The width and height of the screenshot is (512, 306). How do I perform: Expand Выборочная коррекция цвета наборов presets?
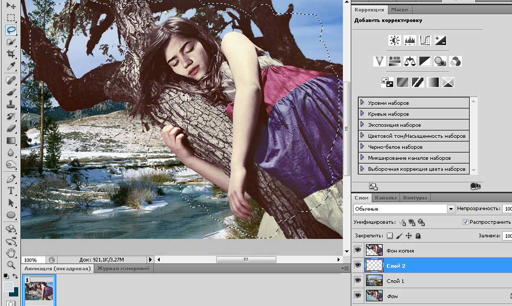click(362, 169)
